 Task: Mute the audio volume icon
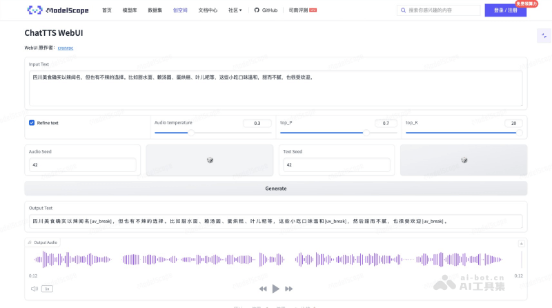click(34, 289)
